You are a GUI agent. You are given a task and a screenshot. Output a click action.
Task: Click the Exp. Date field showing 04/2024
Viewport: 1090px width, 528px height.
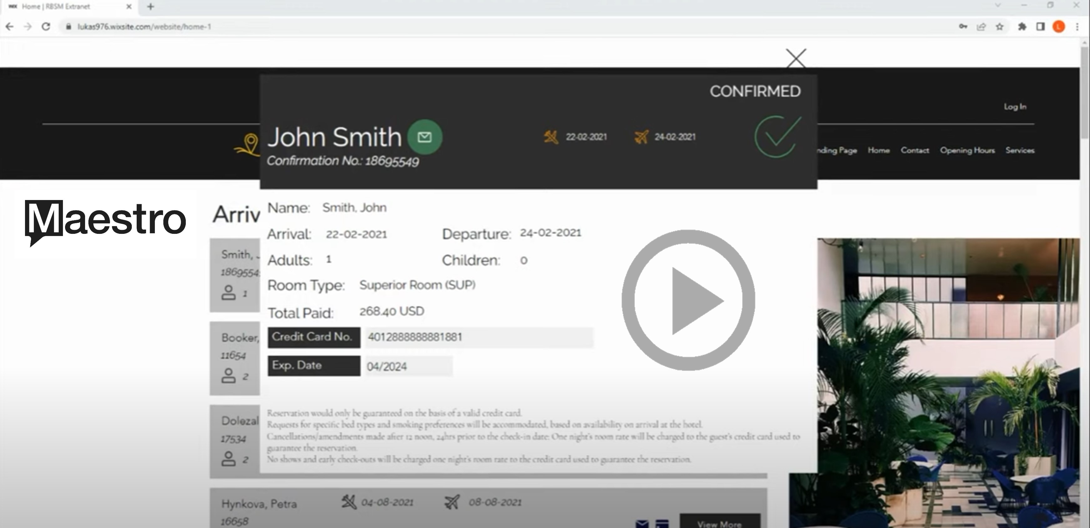(408, 366)
